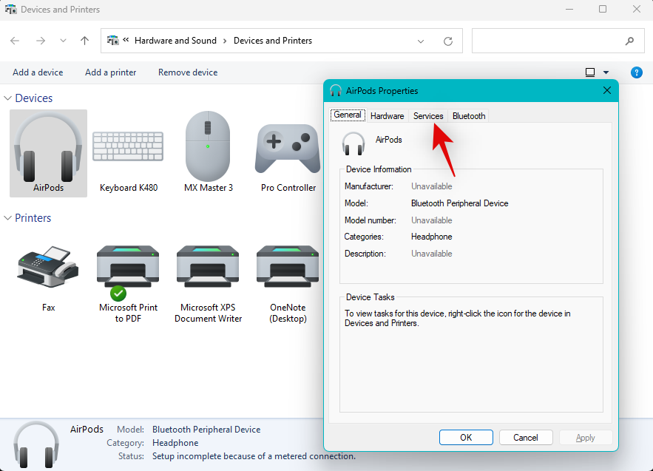Screen dimensions: 653x471
Task: Click the Description Unavailable value
Action: pos(431,253)
